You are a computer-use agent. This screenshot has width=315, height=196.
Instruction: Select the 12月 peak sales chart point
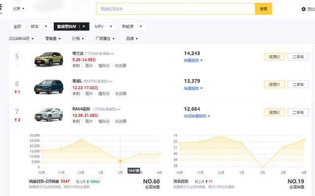pyautogui.click(x=81, y=140)
